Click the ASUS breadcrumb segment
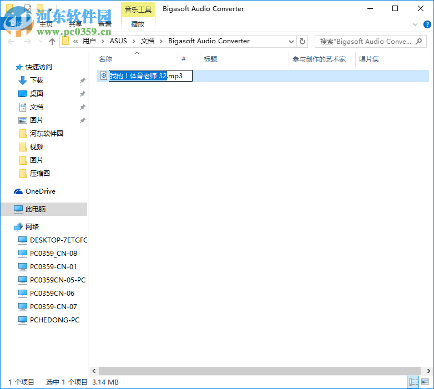434x389 pixels. point(118,41)
